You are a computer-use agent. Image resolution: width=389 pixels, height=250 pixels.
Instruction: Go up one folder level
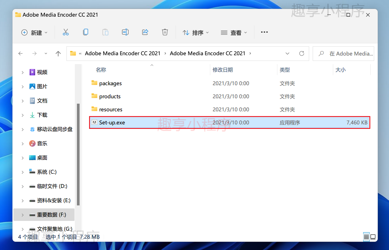pyautogui.click(x=58, y=53)
